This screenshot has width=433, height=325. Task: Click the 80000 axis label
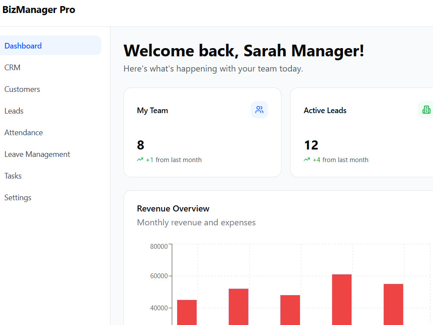tap(159, 246)
